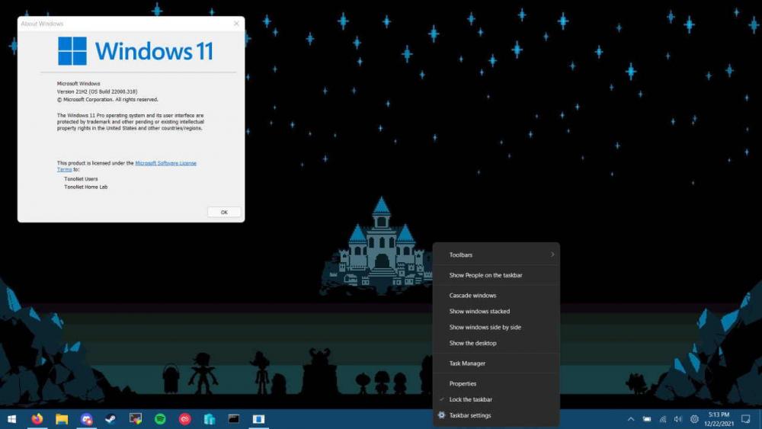This screenshot has height=429, width=762.
Task: Click the Discord taskbar icon
Action: coord(87,419)
